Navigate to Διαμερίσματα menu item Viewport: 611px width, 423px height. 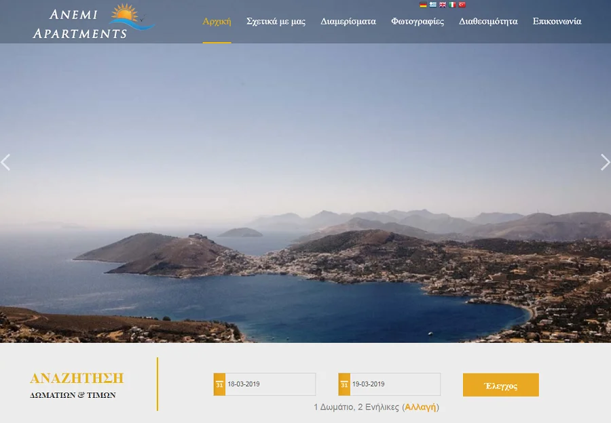348,22
